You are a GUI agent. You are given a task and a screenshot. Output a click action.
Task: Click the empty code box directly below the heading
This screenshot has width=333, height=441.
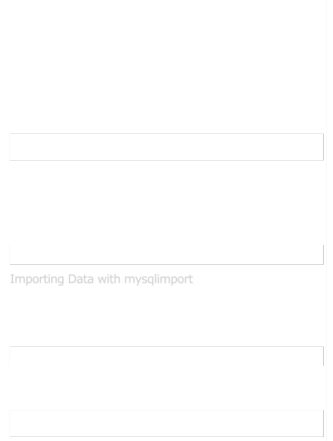point(166,356)
